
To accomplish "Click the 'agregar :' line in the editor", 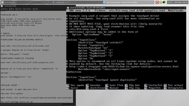I will click(x=6, y=73).
